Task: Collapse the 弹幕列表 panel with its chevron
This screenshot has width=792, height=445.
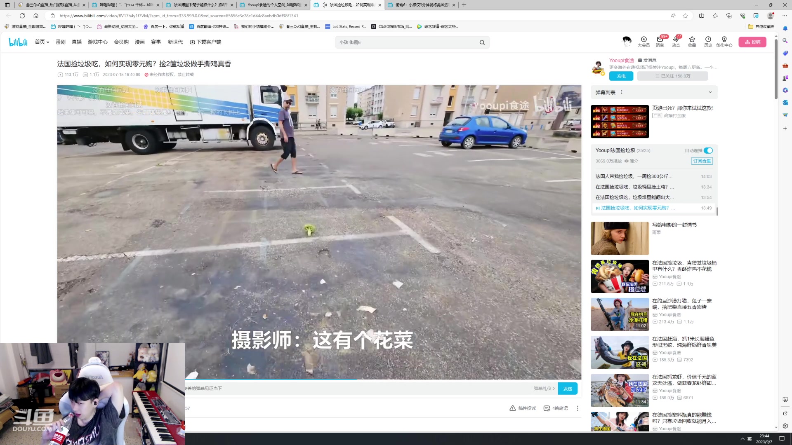Action: pyautogui.click(x=710, y=92)
